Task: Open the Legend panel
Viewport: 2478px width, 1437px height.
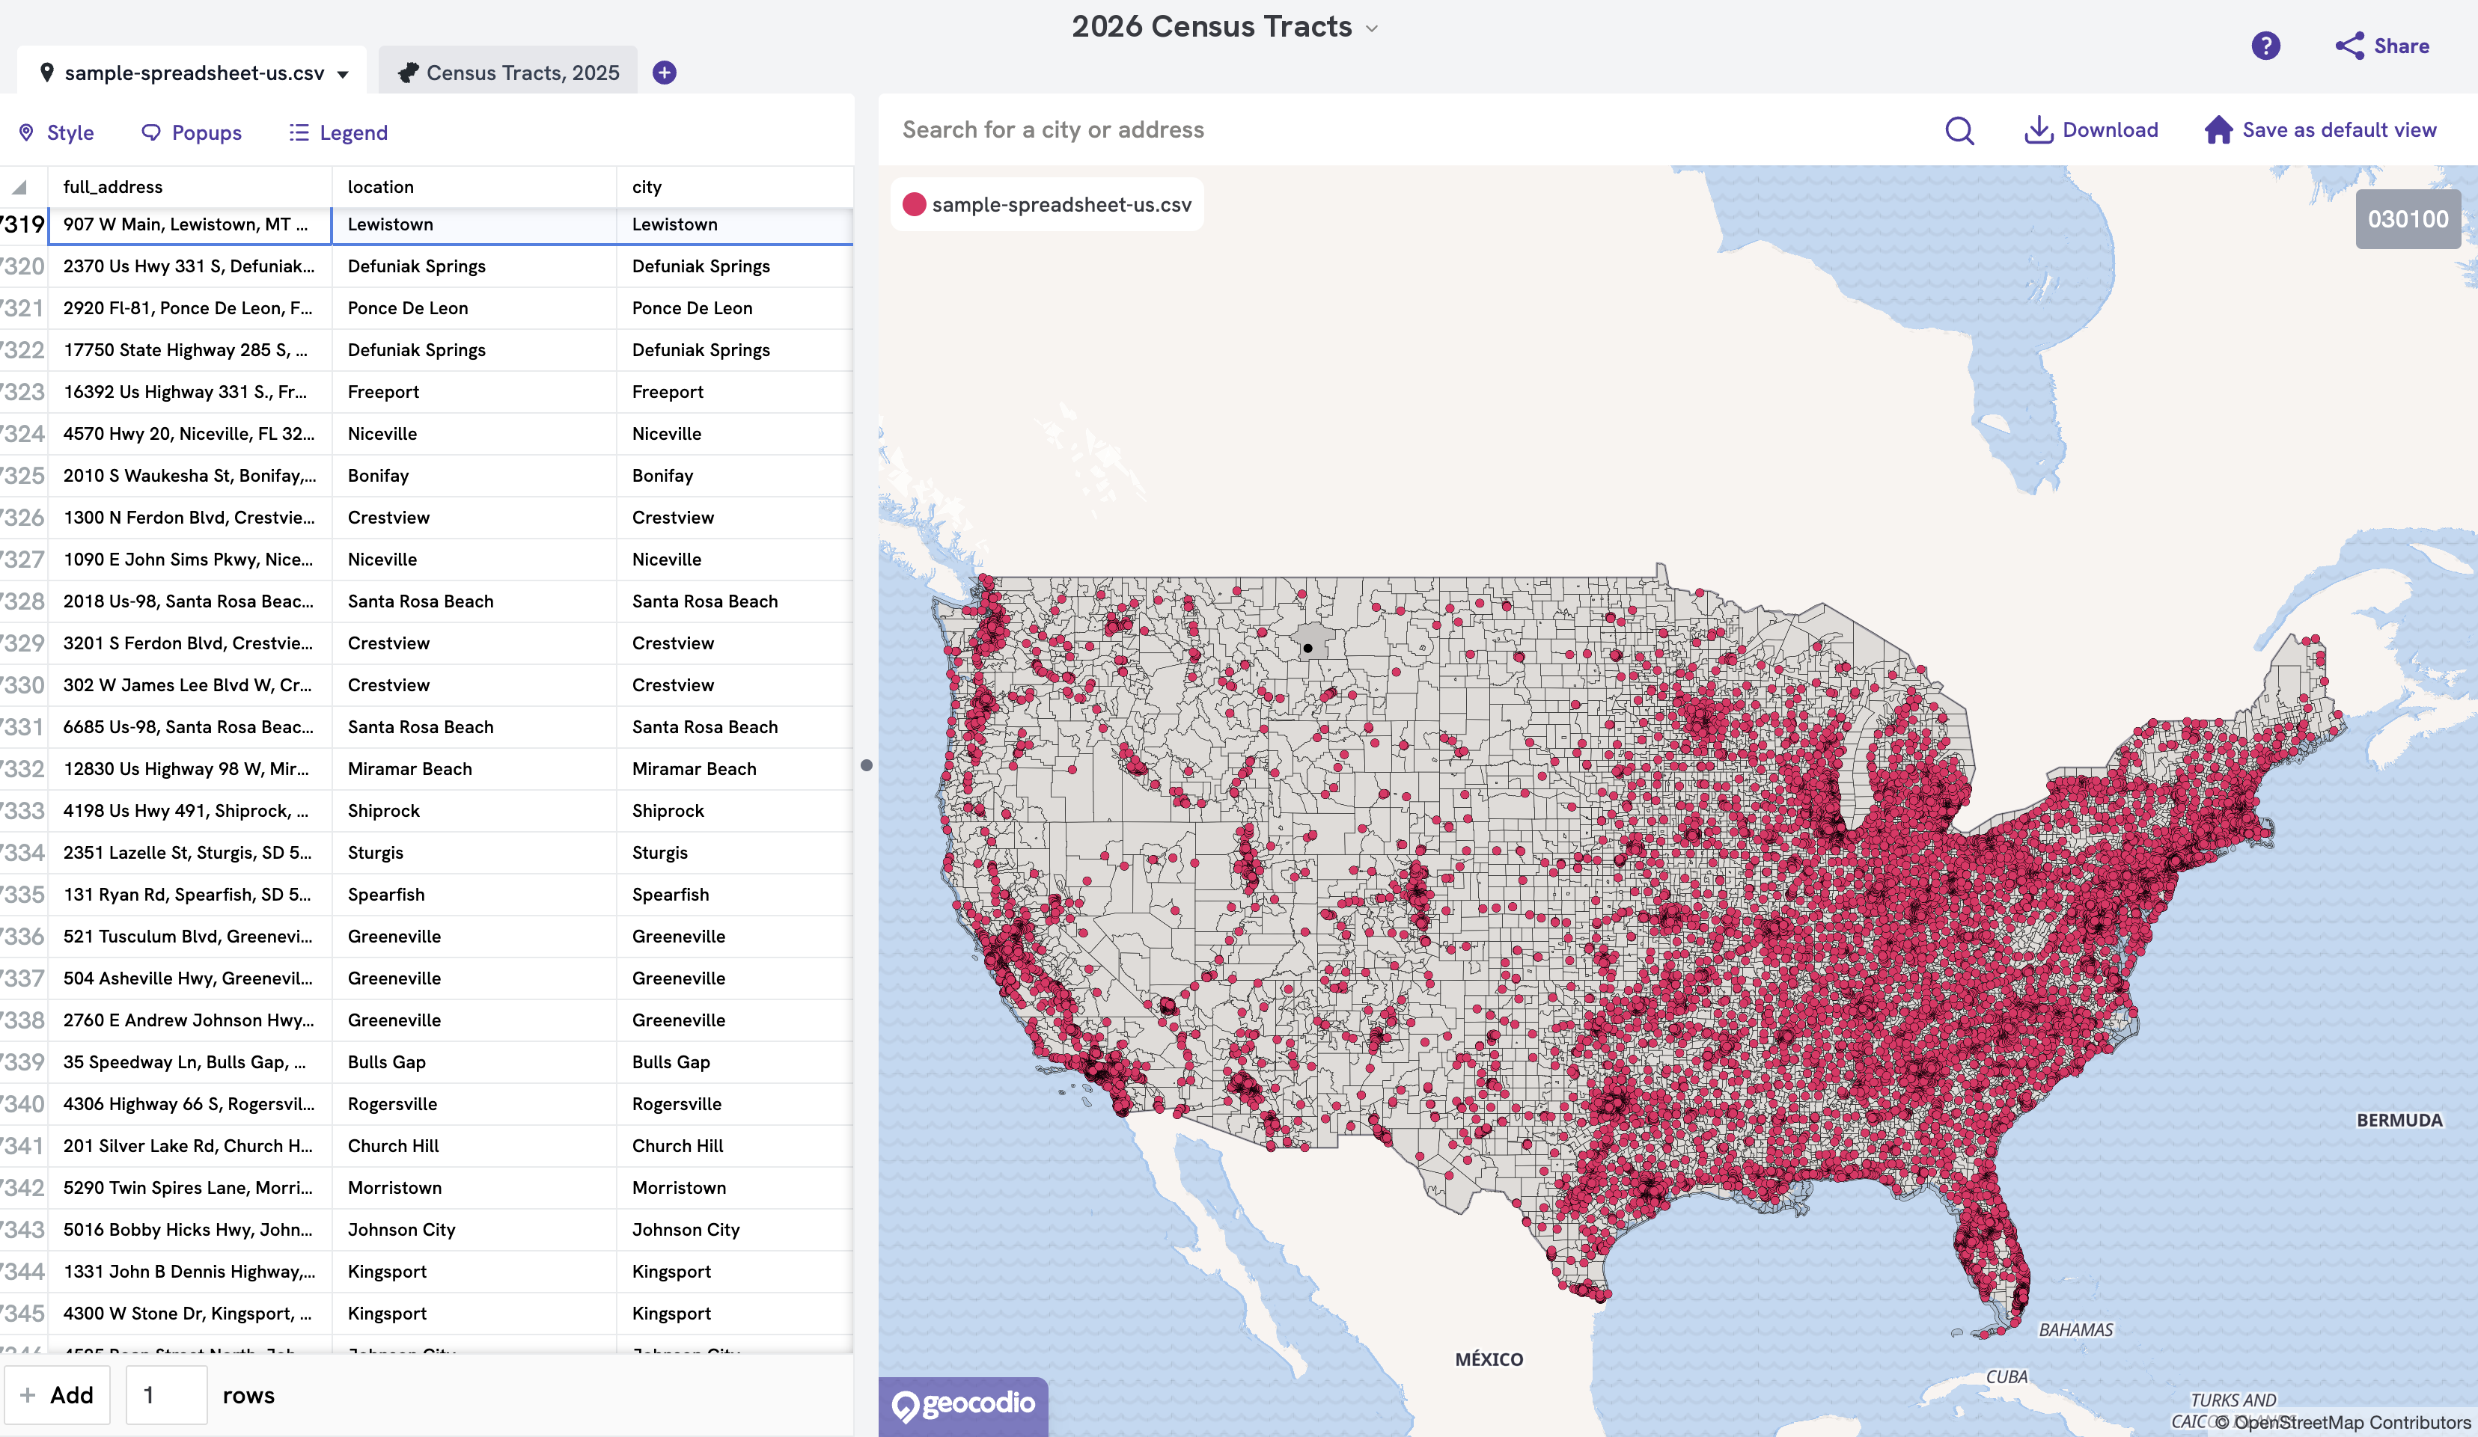Action: [x=338, y=132]
